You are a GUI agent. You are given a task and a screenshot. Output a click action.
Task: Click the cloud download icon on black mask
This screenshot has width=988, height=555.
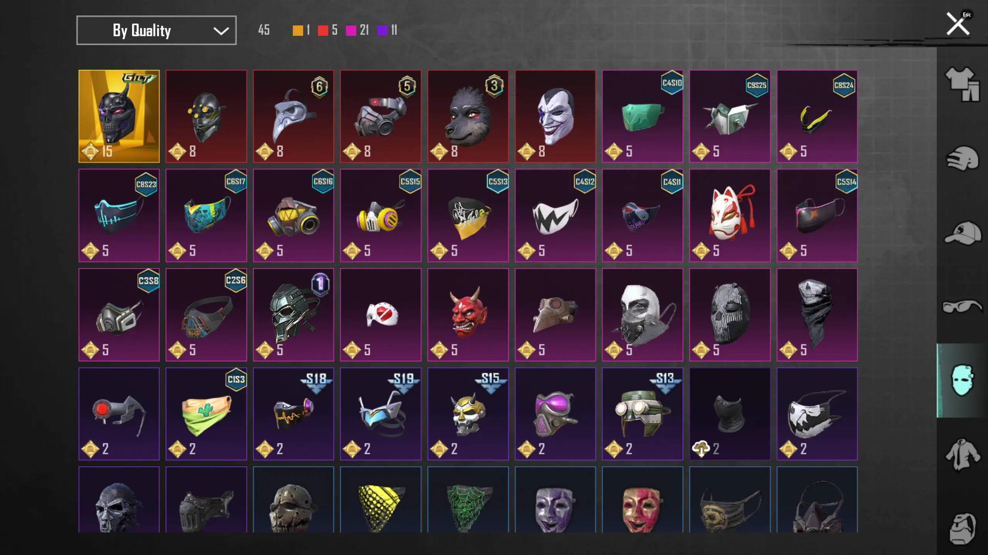[x=701, y=449]
